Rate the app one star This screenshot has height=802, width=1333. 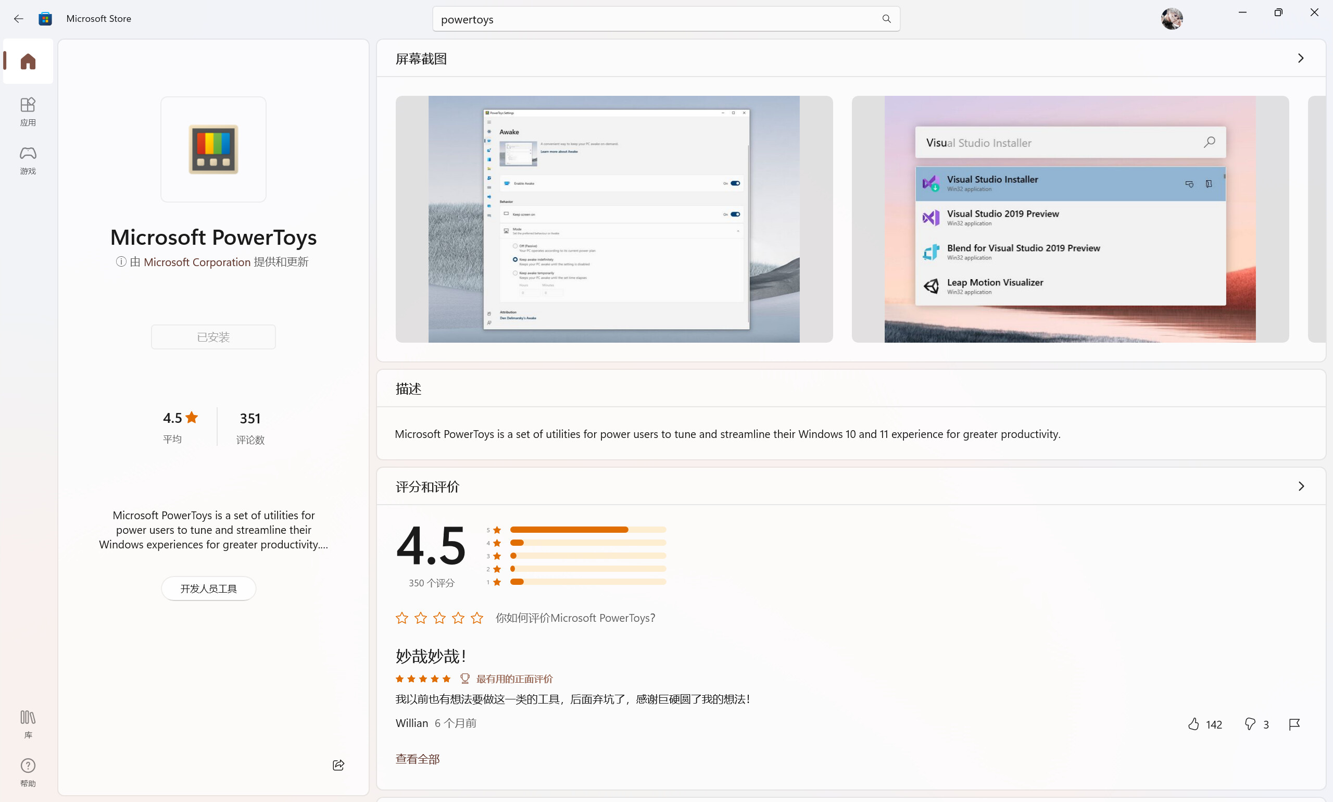(x=402, y=618)
